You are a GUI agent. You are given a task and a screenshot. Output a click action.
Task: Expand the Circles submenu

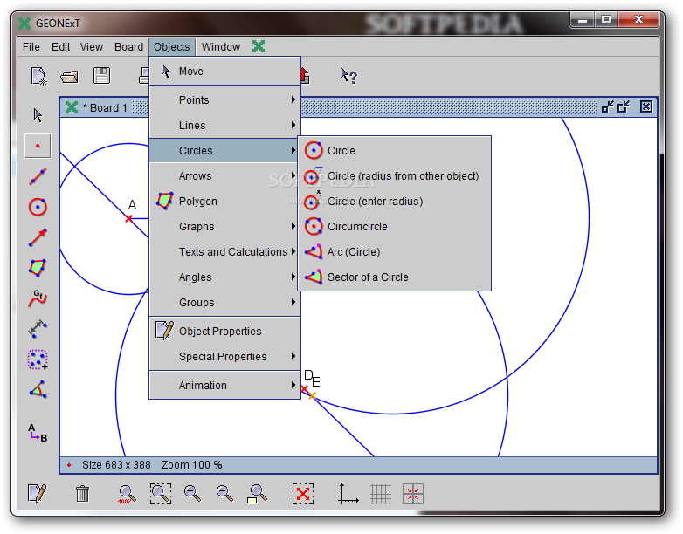click(x=224, y=151)
